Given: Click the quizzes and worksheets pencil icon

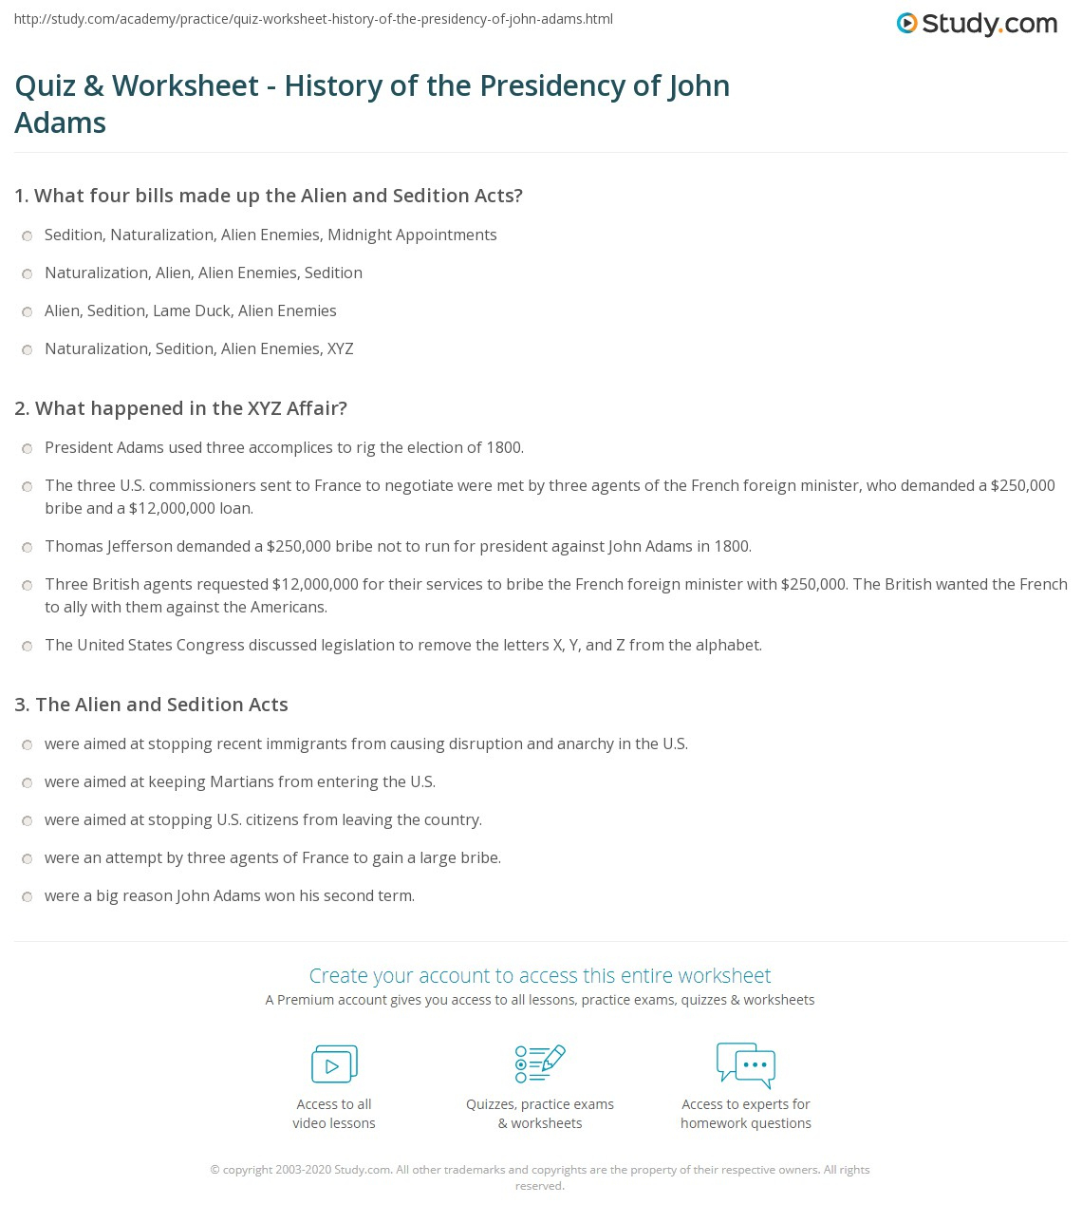Looking at the screenshot, I should click(539, 1063).
